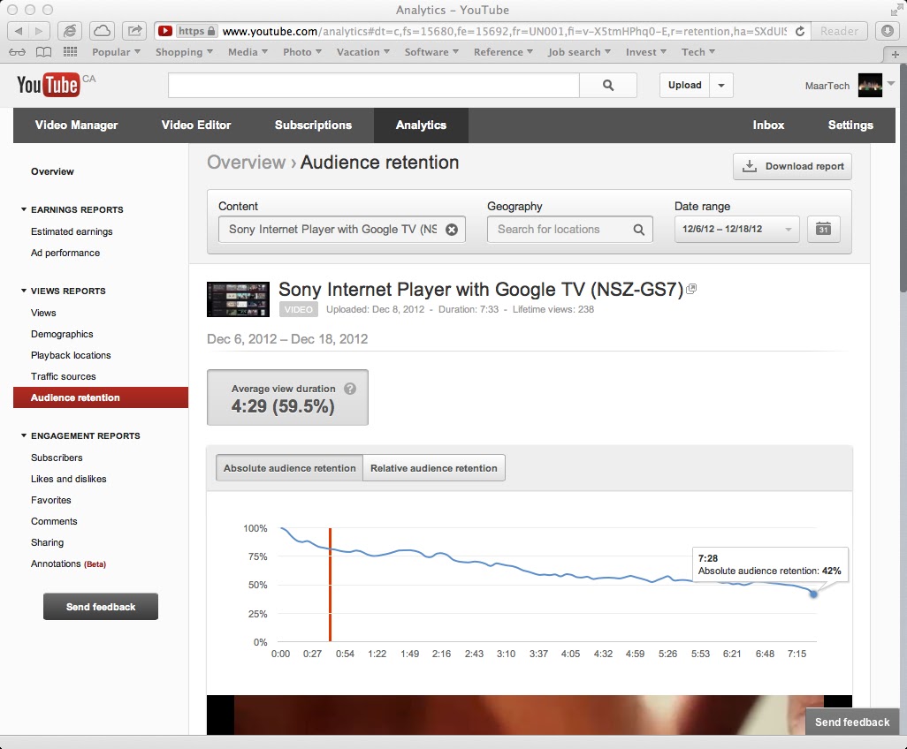
Task: Click the sidebar Send feedback button
Action: coord(101,606)
